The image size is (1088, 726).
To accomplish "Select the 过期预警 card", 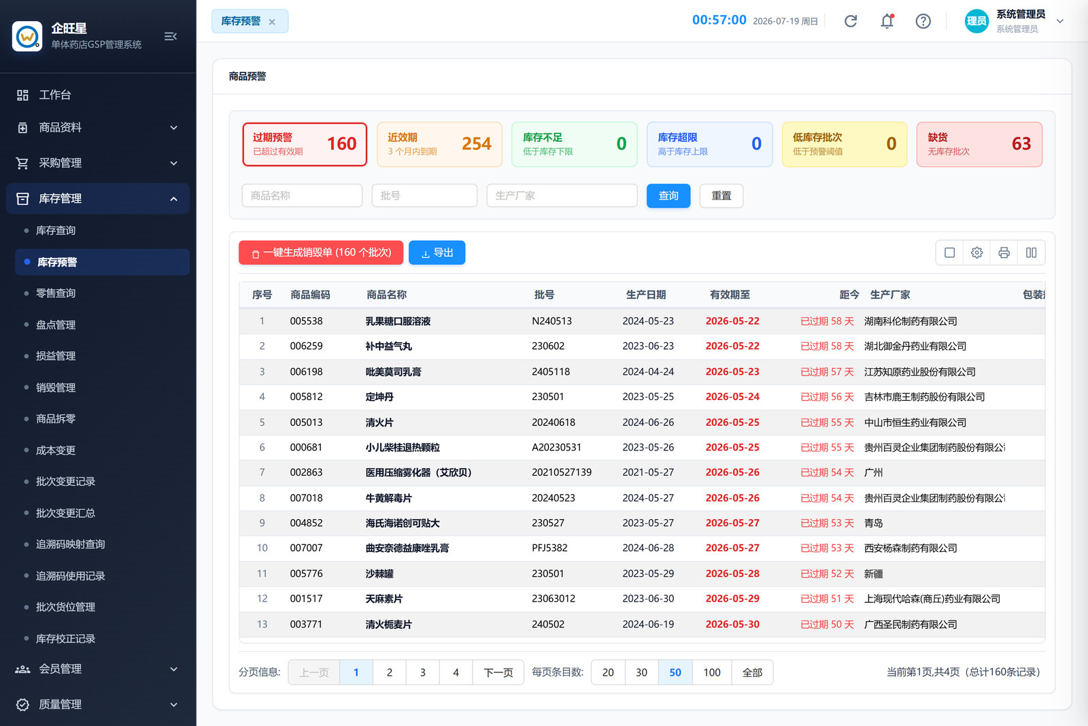I will pos(305,144).
